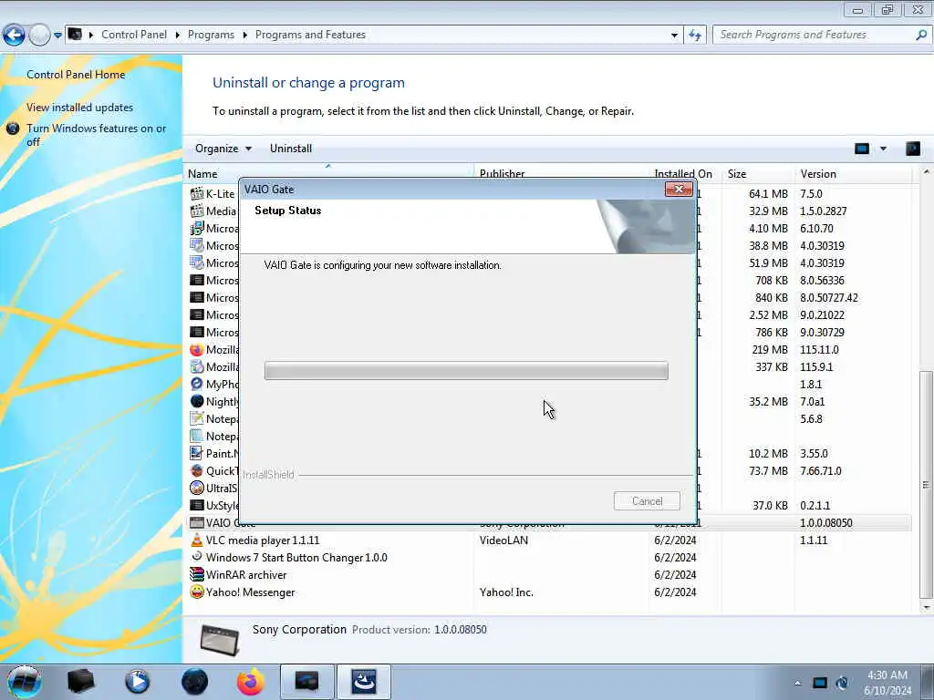Open recent pages dropdown beside Forward button
This screenshot has height=700, width=934.
click(57, 36)
